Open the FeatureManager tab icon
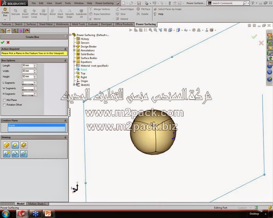273x218 pixels. [3, 31]
